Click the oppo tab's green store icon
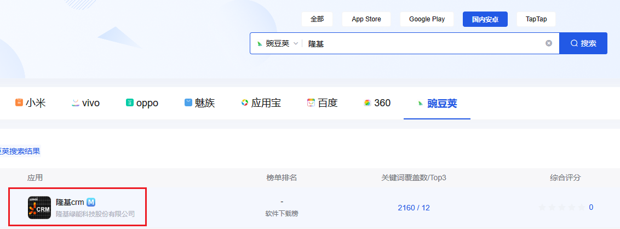 click(129, 103)
